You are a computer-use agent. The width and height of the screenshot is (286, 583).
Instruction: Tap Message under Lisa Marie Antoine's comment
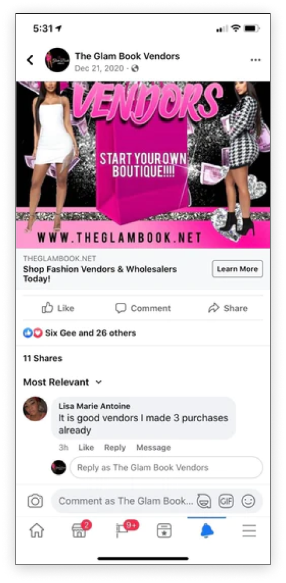click(x=153, y=447)
